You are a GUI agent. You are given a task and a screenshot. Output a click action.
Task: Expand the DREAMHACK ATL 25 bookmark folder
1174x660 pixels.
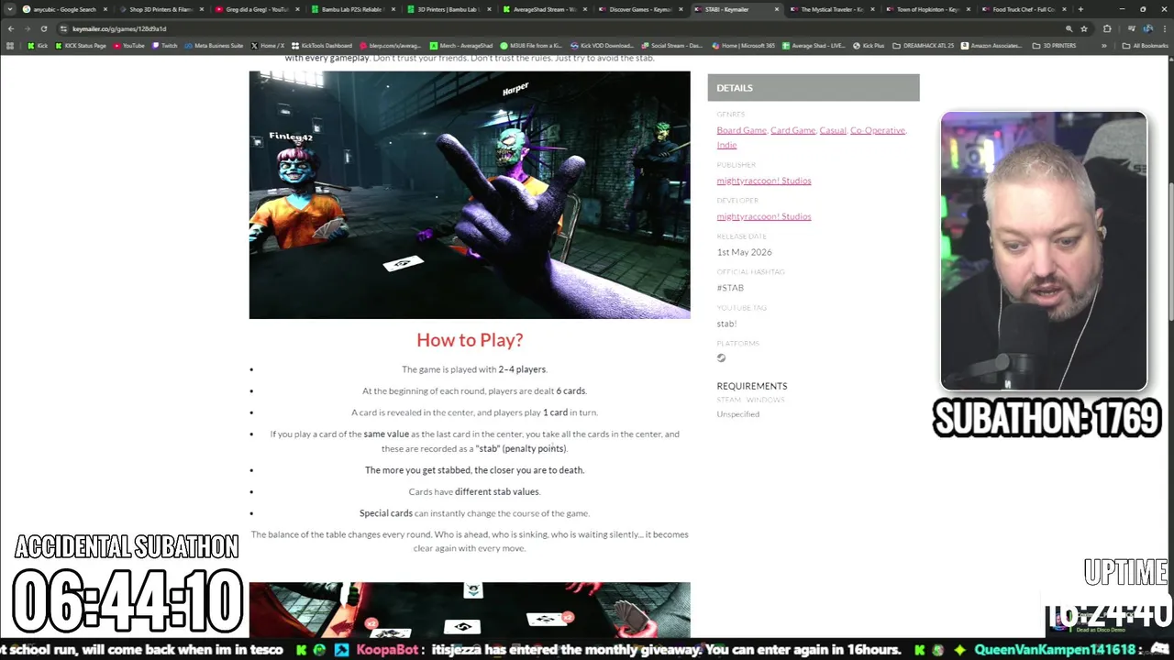point(925,45)
